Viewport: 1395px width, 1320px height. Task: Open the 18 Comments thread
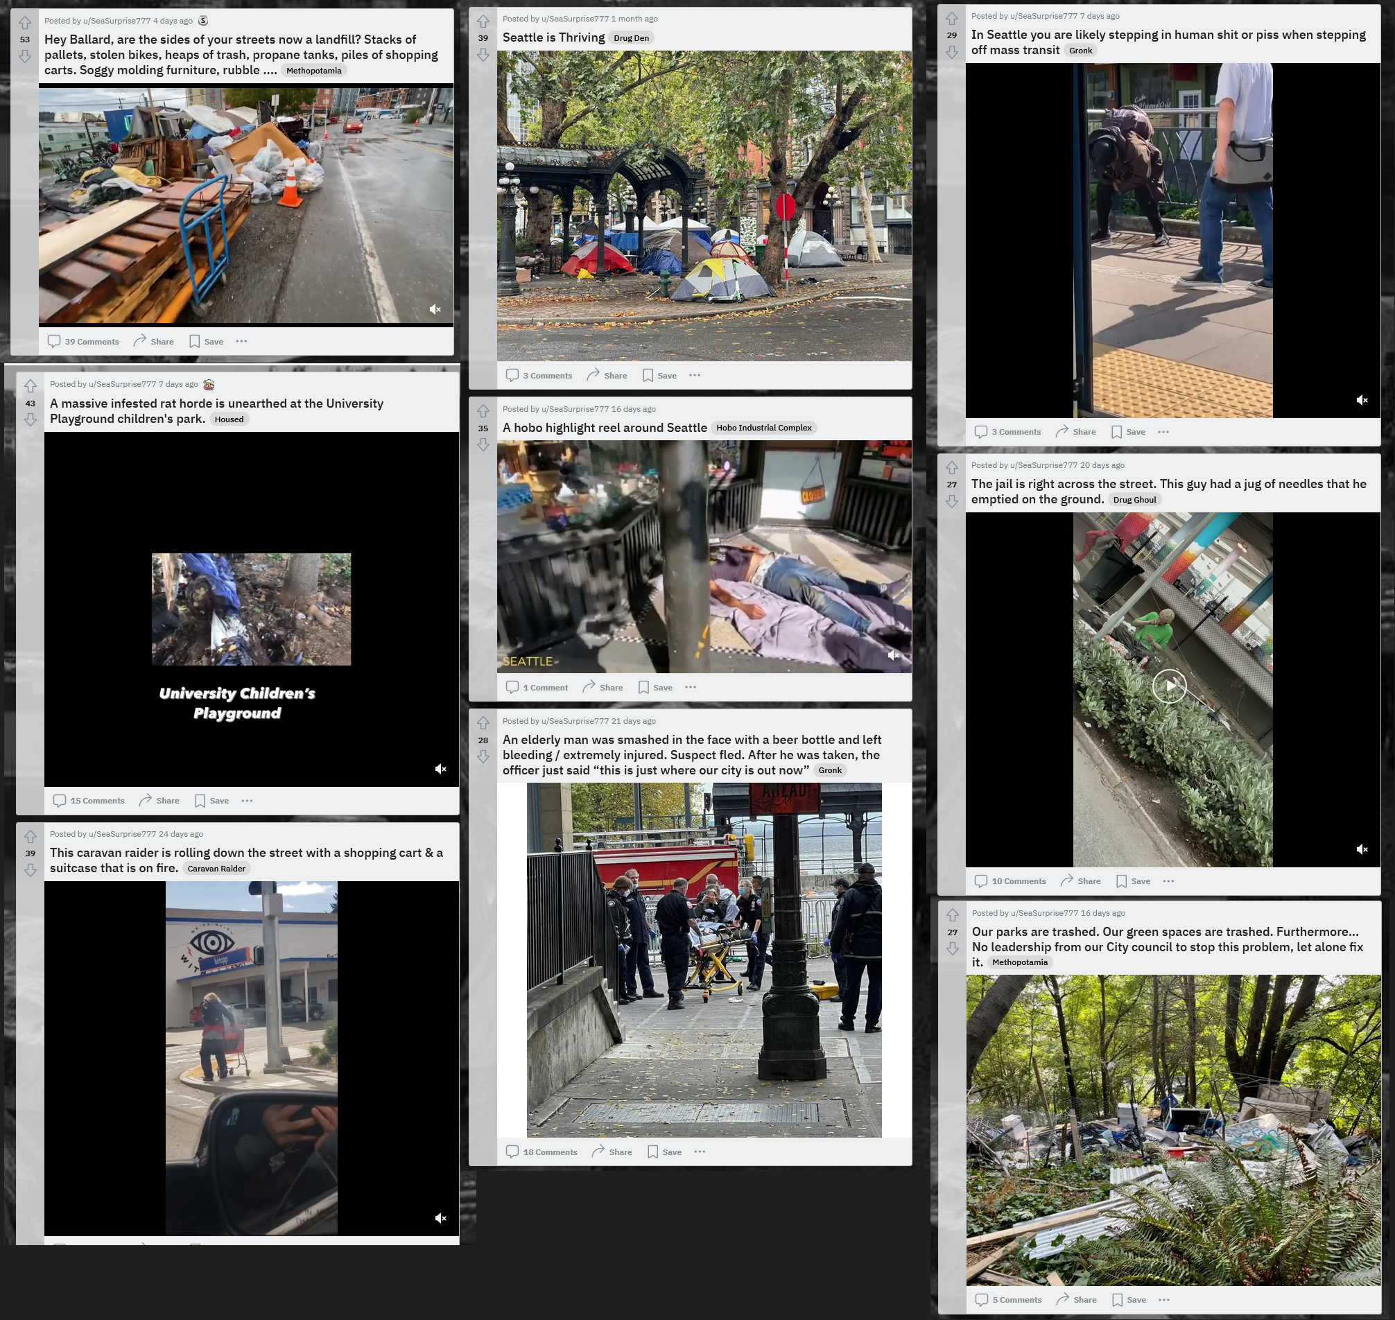pos(541,1152)
